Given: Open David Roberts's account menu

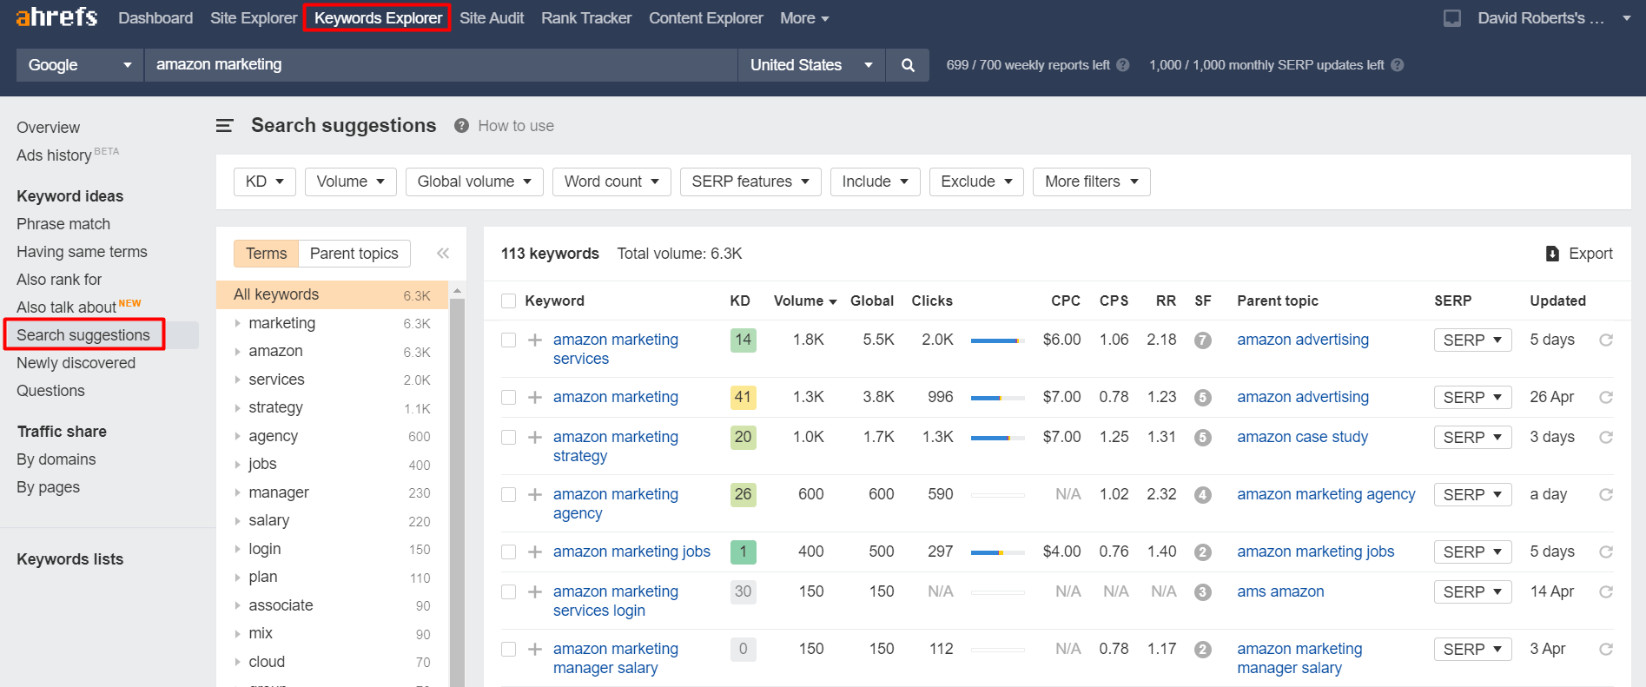Looking at the screenshot, I should tap(1554, 18).
